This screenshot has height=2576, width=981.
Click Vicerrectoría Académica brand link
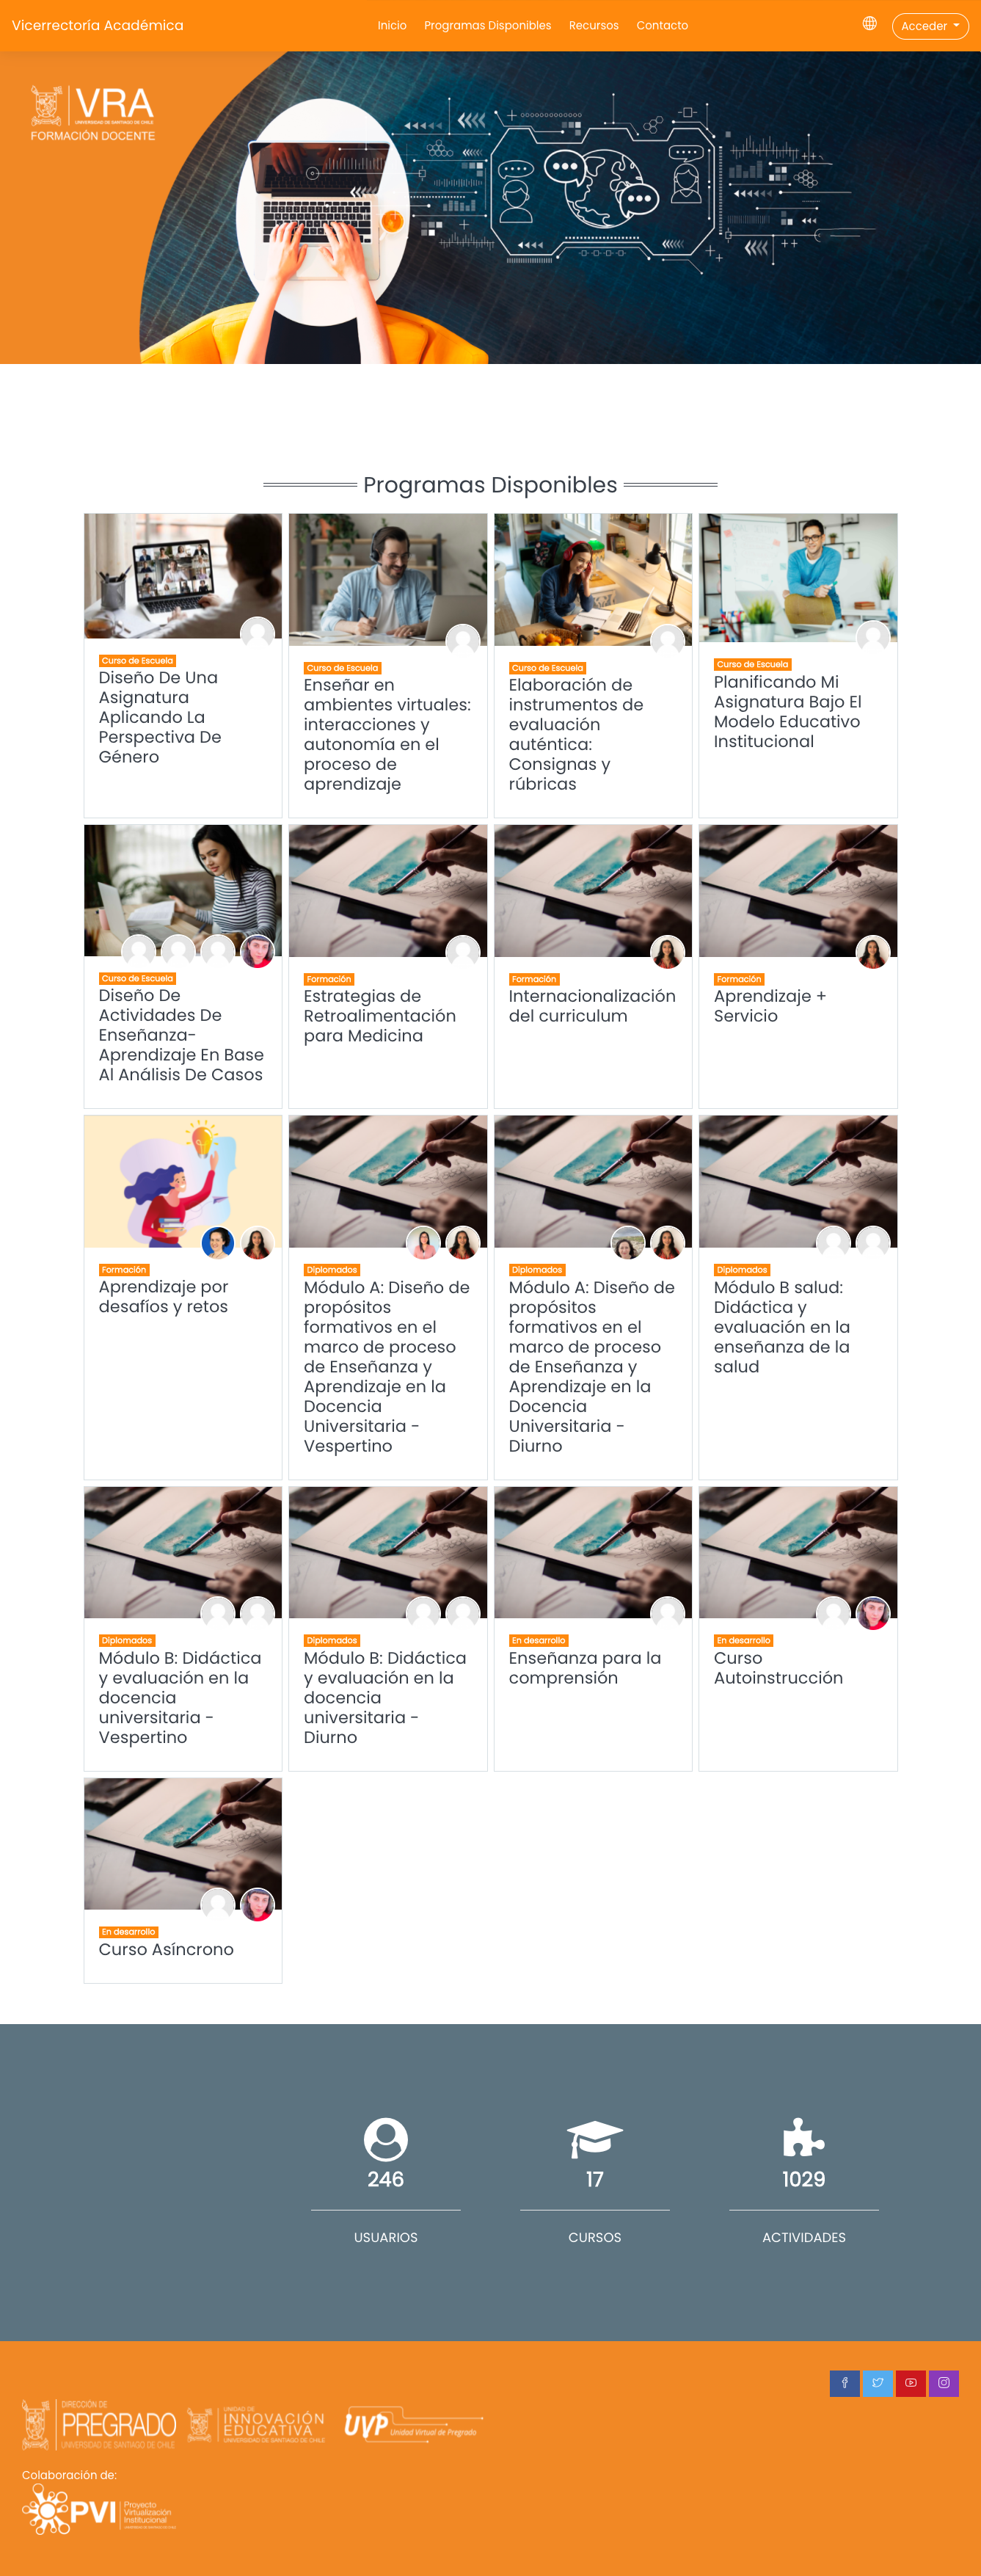(97, 25)
